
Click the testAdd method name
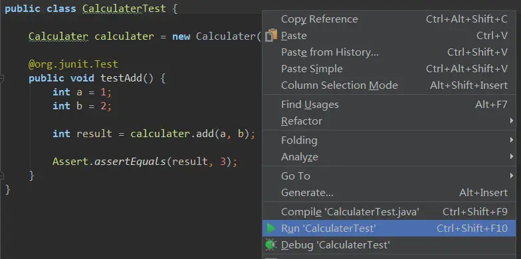pos(122,78)
